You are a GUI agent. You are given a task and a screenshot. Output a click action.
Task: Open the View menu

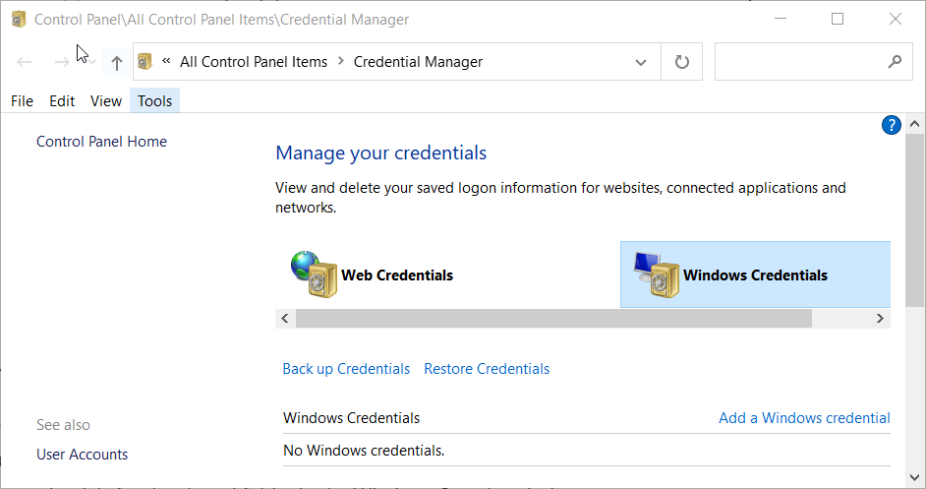106,101
